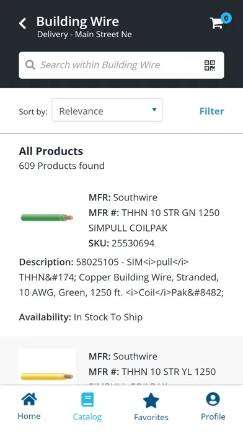The width and height of the screenshot is (243, 432).
Task: Tap the cart item count badge
Action: pos(226,18)
